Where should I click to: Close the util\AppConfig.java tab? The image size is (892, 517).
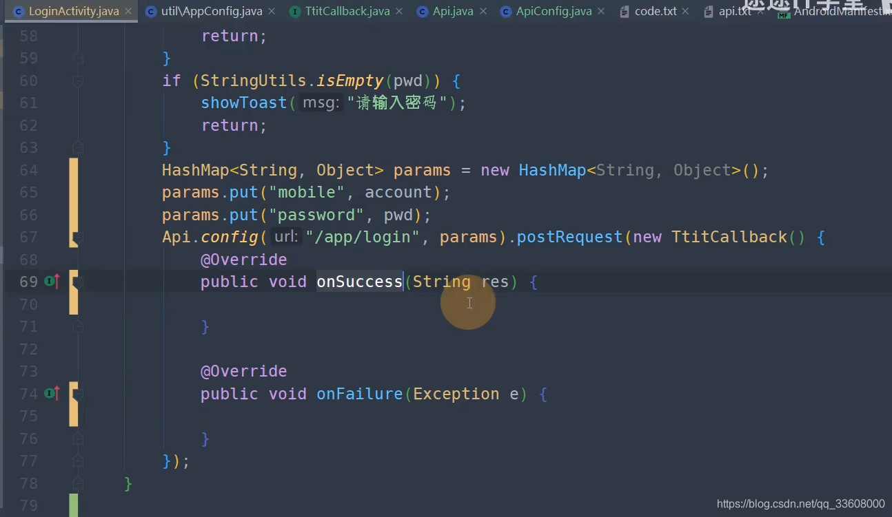271,12
